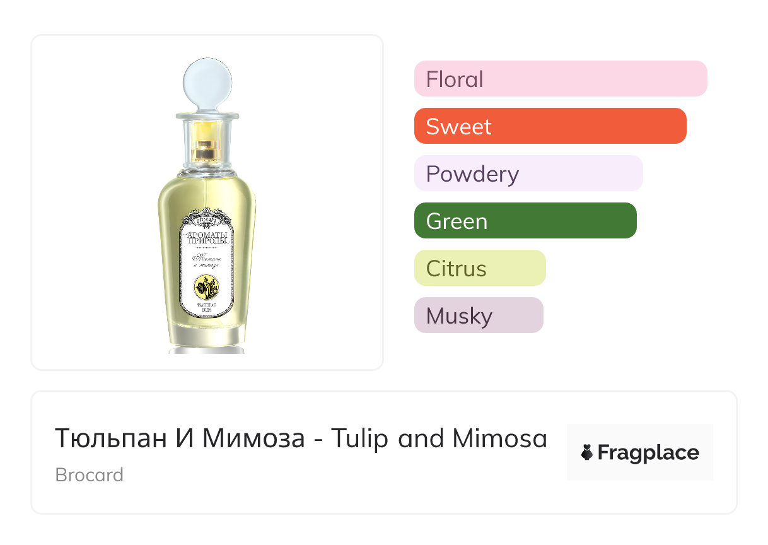Select the Citrus accord bar
The image size is (768, 545).
tap(479, 268)
